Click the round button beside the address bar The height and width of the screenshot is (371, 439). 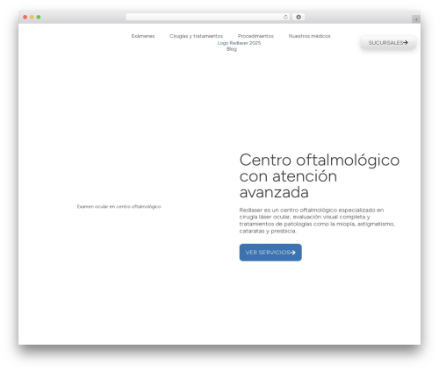coord(299,18)
